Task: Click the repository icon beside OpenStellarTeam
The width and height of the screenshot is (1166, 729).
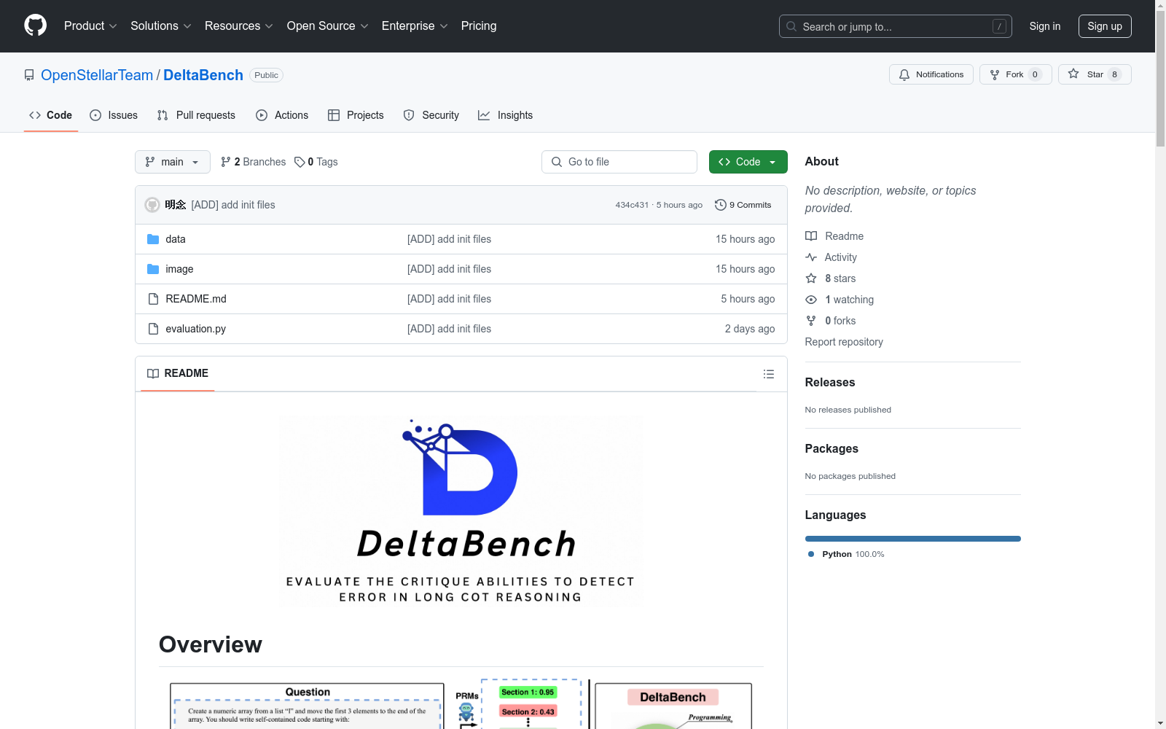Action: coord(29,75)
